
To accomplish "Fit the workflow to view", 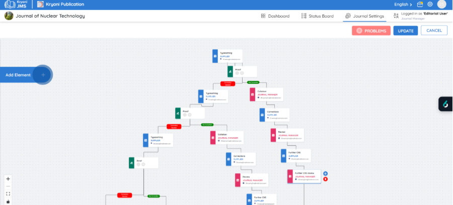I will pos(8,194).
